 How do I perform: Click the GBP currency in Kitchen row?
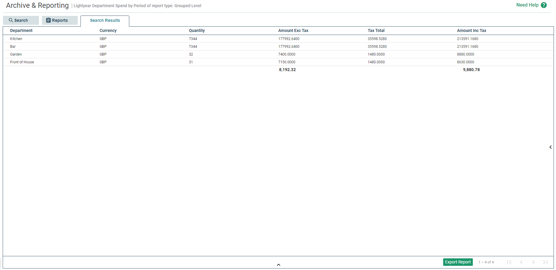pos(103,39)
